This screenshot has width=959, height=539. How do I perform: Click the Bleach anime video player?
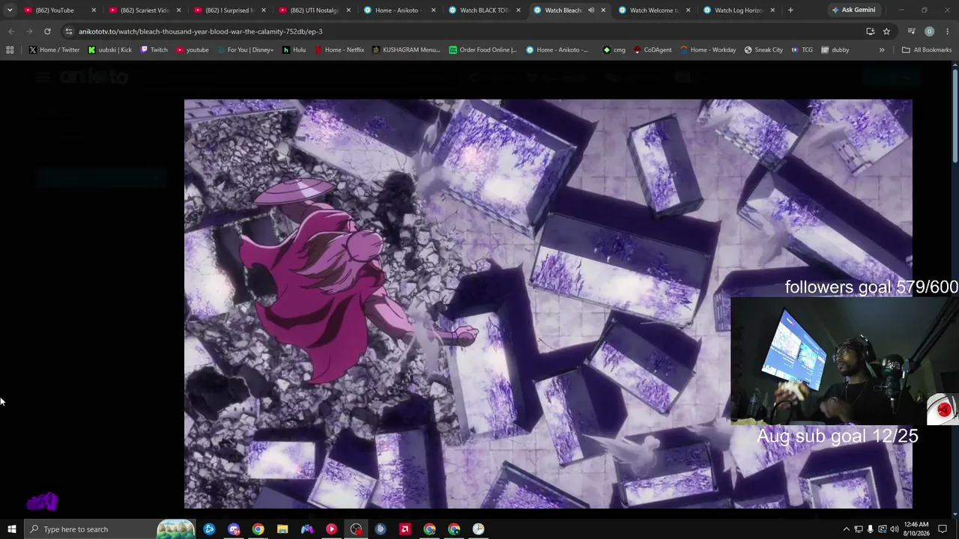pyautogui.click(x=548, y=304)
